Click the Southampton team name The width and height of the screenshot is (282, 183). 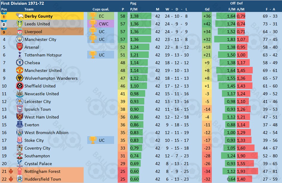tap(37, 156)
